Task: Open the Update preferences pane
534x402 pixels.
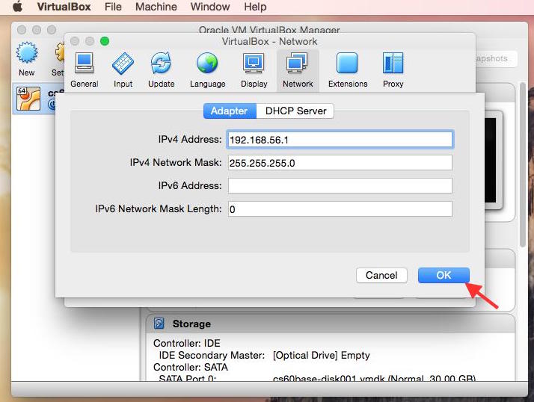Action: coord(161,70)
